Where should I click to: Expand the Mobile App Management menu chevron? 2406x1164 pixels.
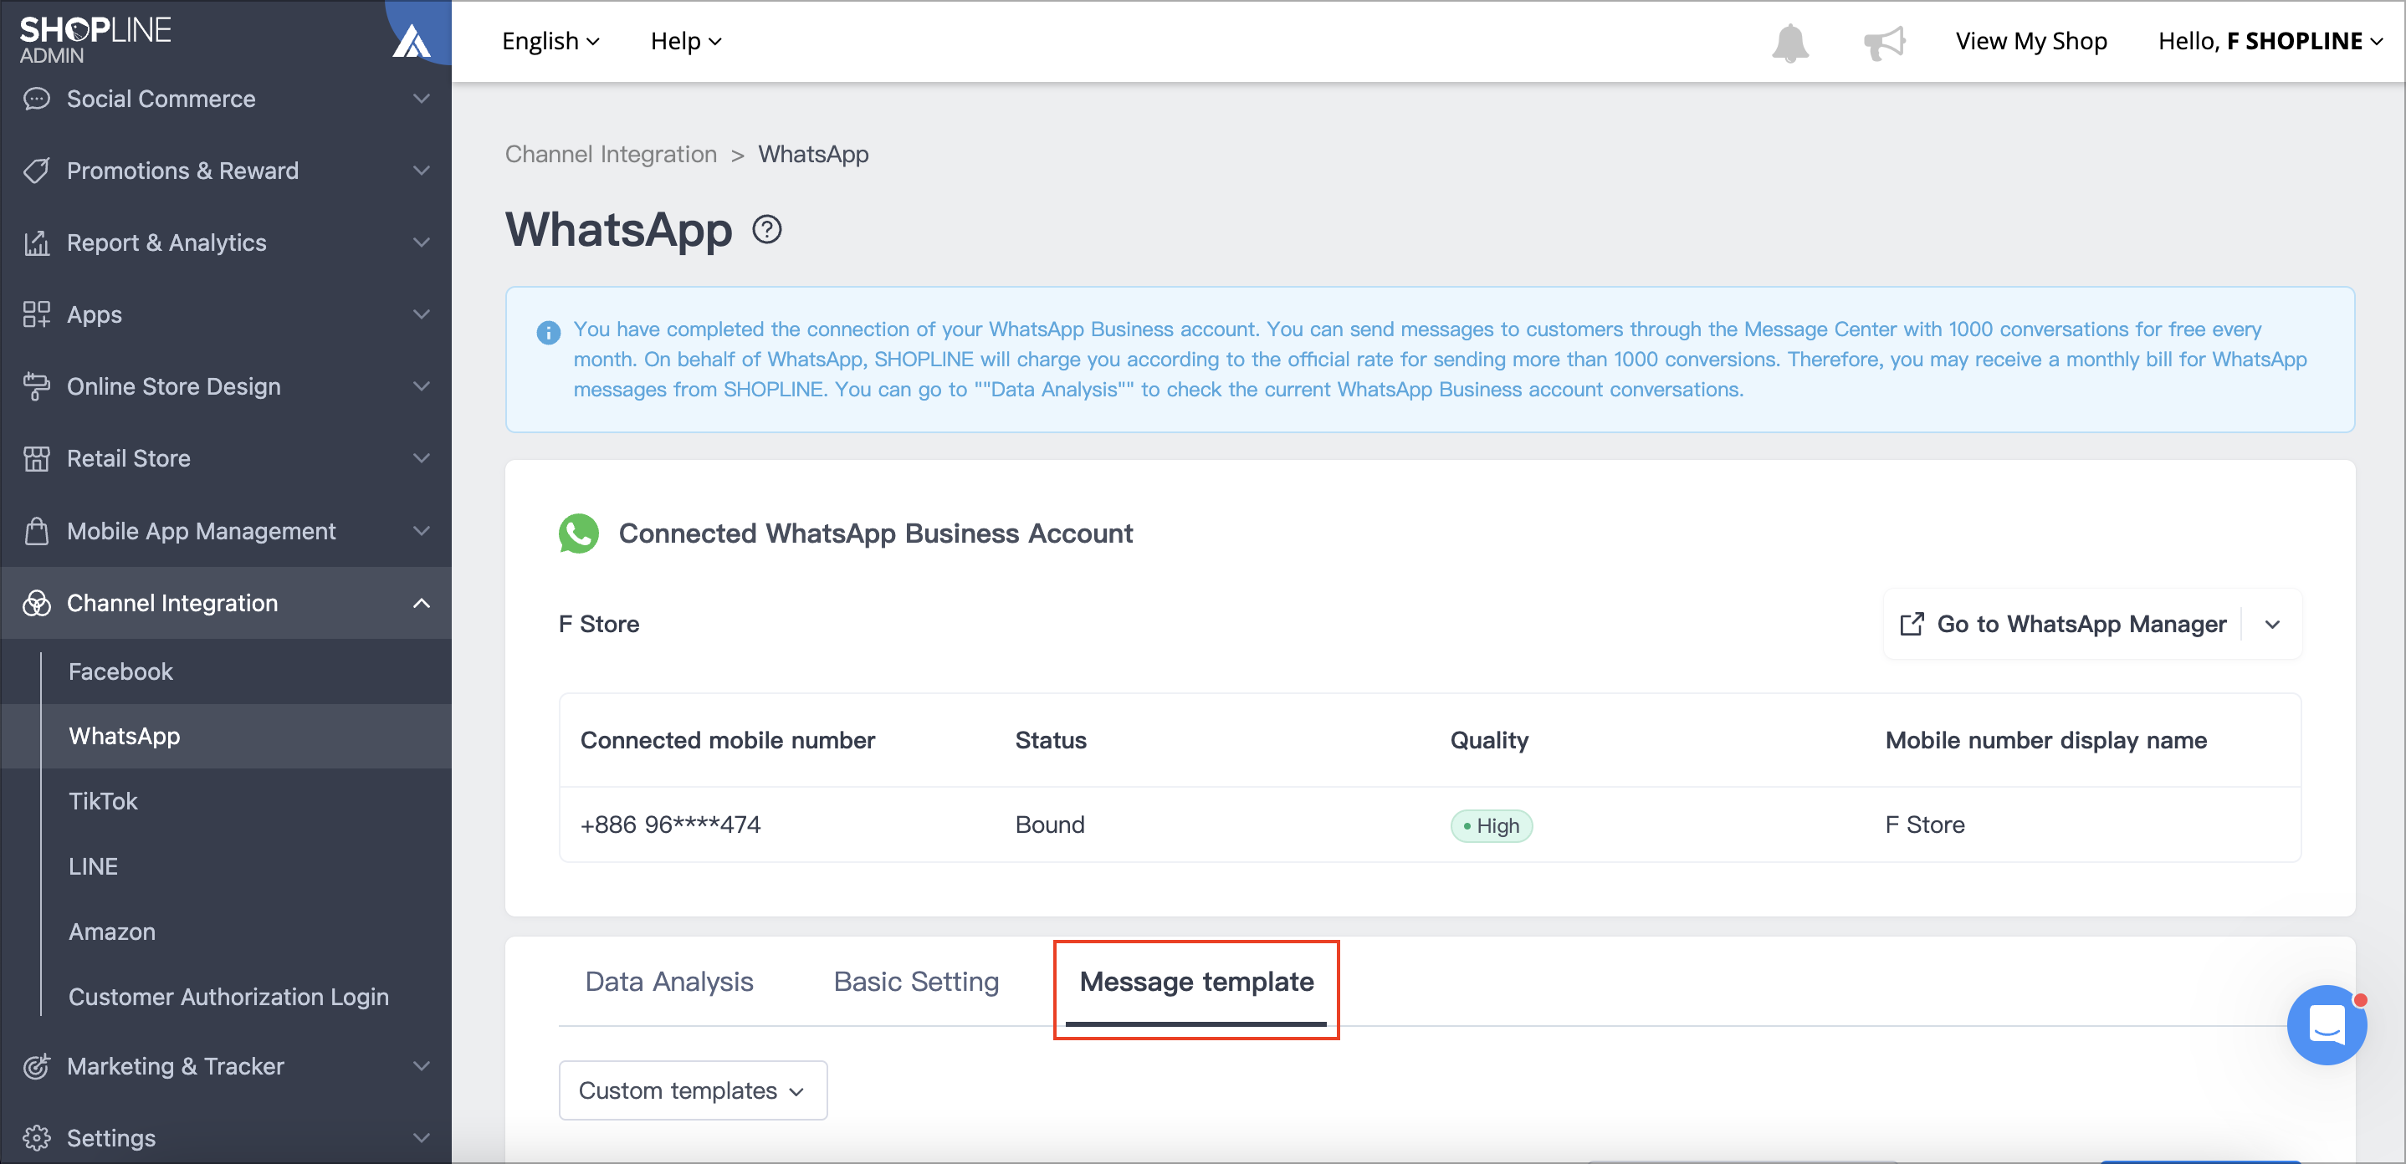click(x=422, y=531)
